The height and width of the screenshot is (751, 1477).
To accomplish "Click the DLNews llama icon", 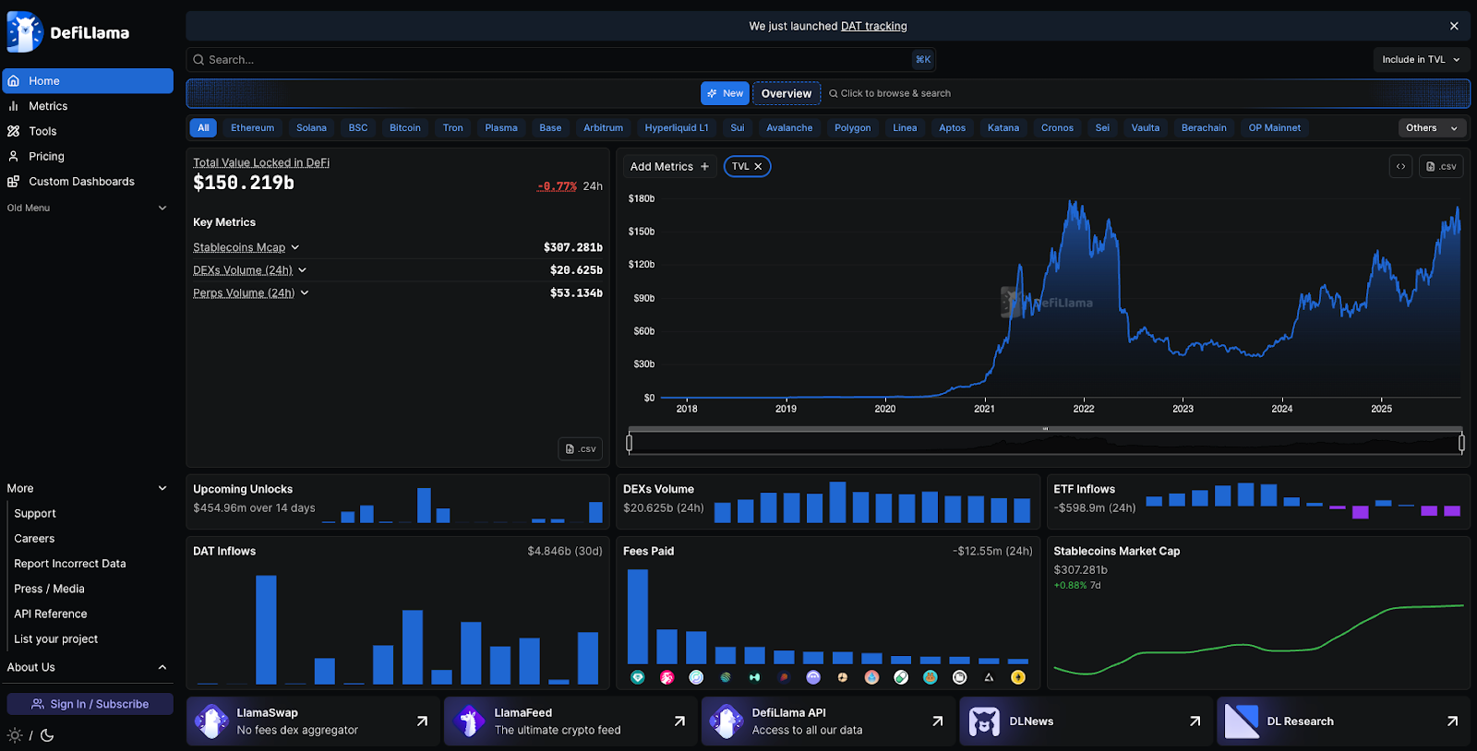I will 984,721.
